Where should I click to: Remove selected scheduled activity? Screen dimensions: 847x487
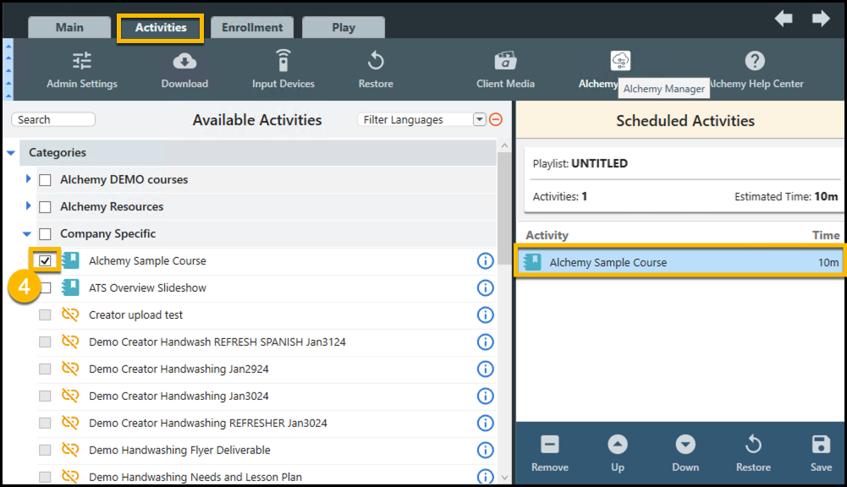click(549, 453)
